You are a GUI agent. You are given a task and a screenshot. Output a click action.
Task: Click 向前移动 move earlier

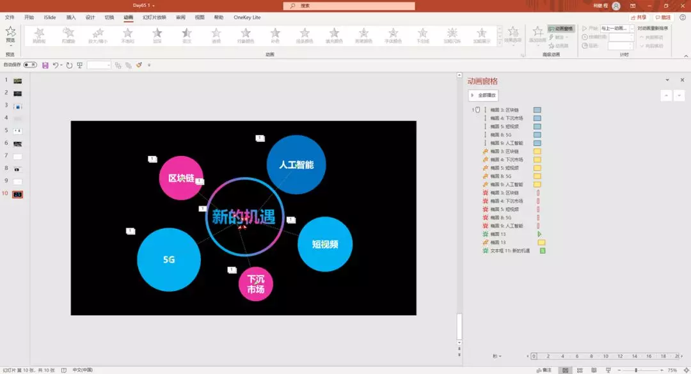651,37
